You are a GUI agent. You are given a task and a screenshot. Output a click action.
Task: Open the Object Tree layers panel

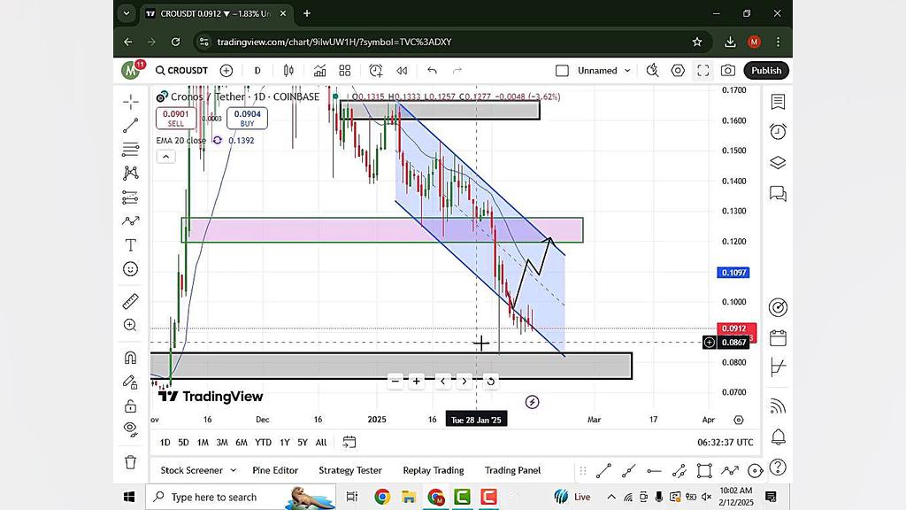click(x=778, y=163)
